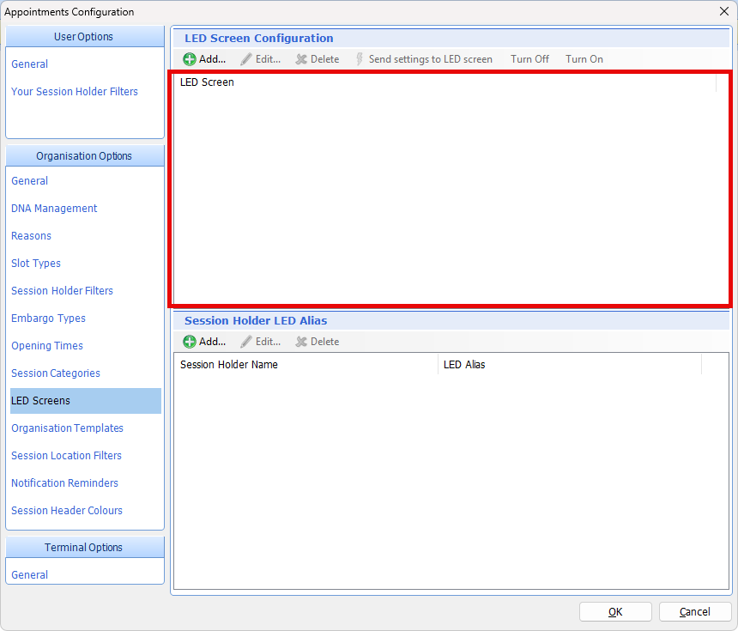Click the Delete cross icon in Session Holder LED Alias

tap(301, 342)
